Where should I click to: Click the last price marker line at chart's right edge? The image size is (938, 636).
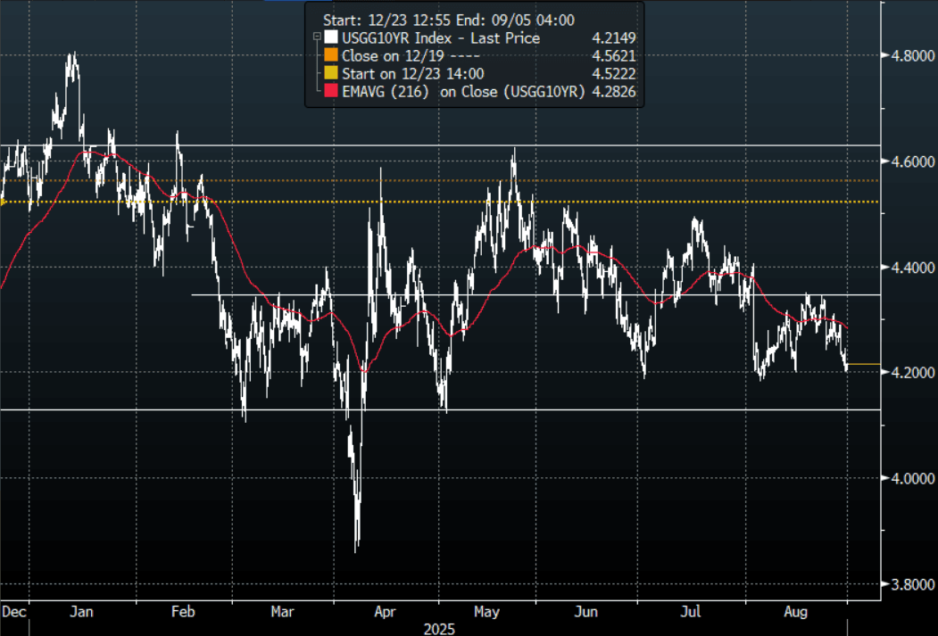(863, 364)
